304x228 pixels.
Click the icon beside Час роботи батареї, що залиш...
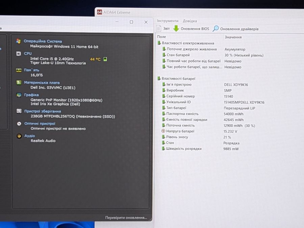tap(164, 67)
